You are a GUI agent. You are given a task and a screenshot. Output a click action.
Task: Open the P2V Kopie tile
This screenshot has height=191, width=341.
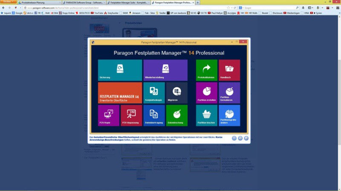click(x=109, y=115)
